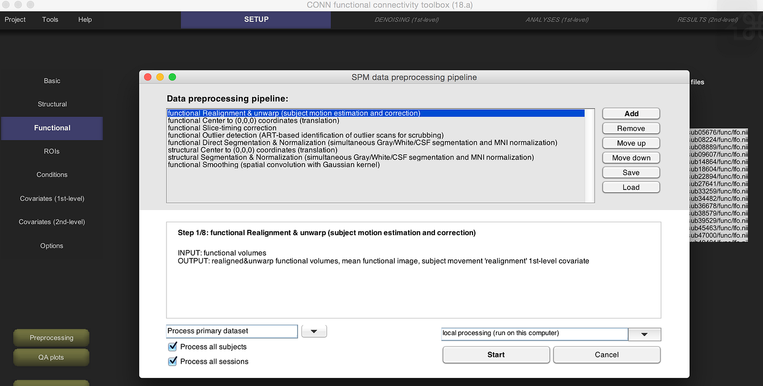Toggle Process all sessions checkbox
This screenshot has height=386, width=763.
coord(173,361)
